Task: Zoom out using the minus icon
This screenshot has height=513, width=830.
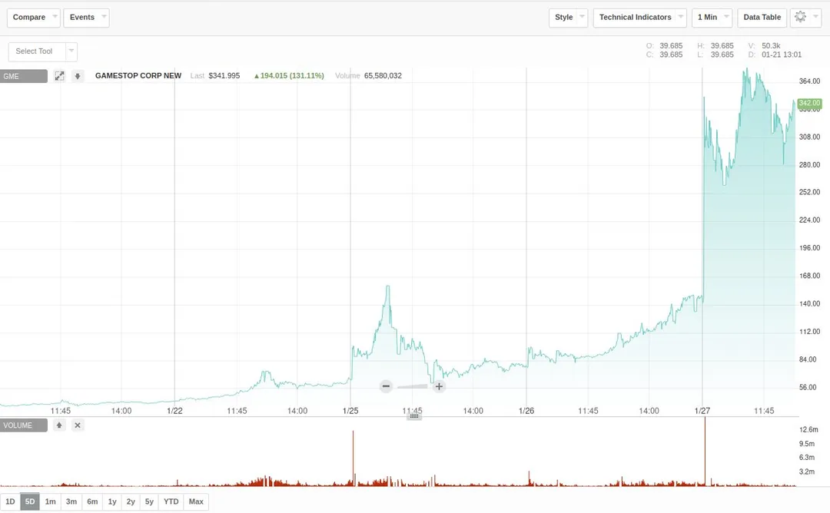Action: click(386, 386)
